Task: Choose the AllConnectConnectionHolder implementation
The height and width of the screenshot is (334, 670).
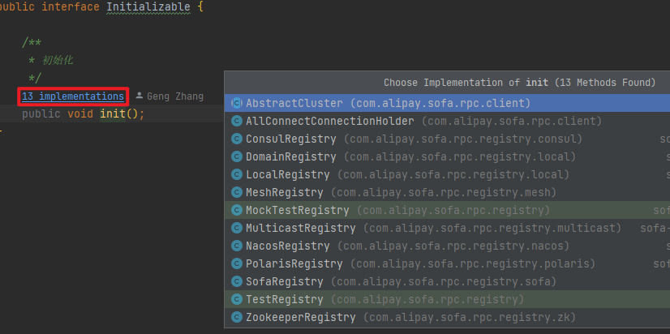Action: coord(447,121)
